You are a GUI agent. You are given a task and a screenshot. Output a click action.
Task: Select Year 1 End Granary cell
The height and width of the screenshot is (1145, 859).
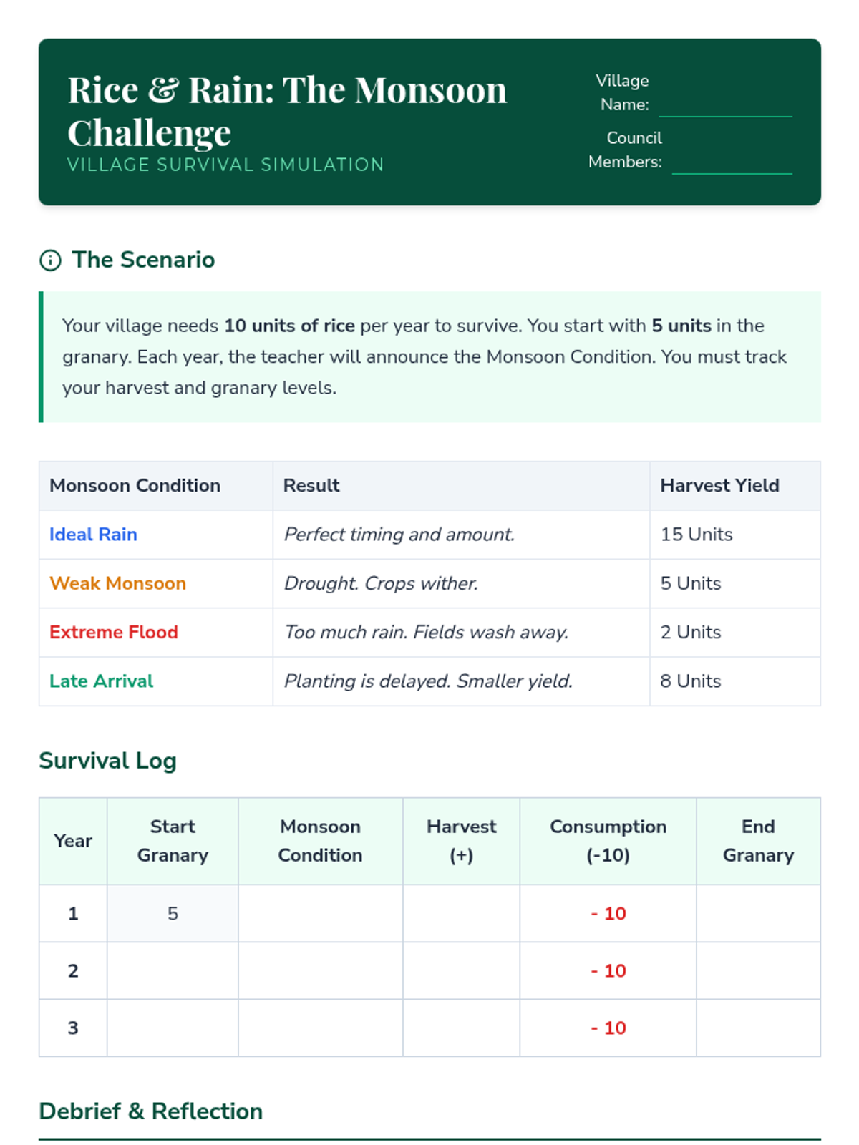tap(758, 913)
